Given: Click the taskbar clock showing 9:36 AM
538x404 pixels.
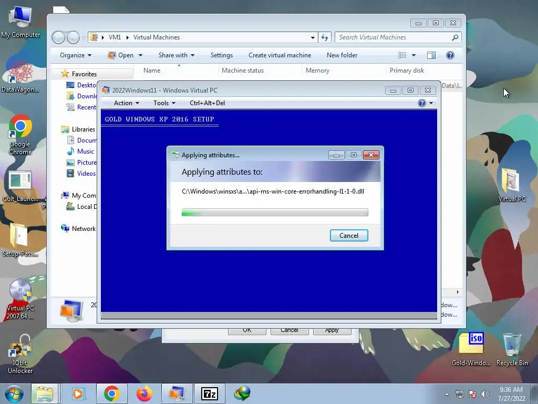Looking at the screenshot, I should (x=511, y=394).
